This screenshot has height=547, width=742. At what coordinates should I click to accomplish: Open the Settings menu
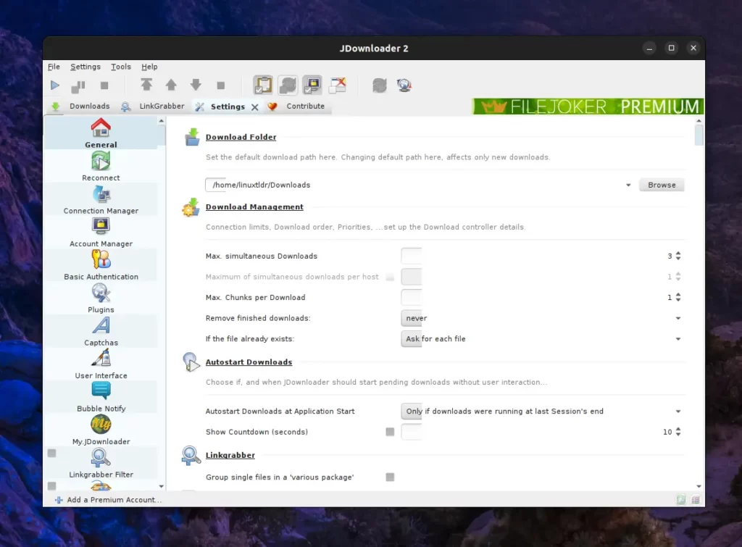coord(86,67)
